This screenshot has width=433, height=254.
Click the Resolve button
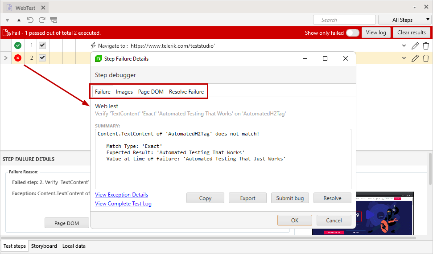(x=333, y=198)
